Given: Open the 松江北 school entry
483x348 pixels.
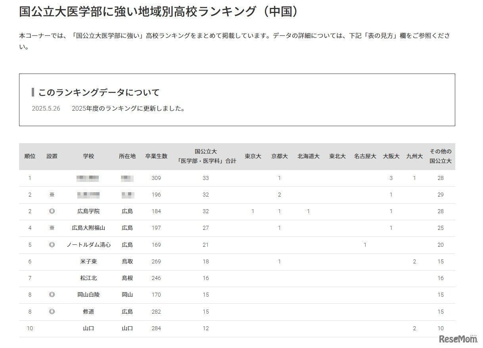Looking at the screenshot, I should pyautogui.click(x=88, y=278).
